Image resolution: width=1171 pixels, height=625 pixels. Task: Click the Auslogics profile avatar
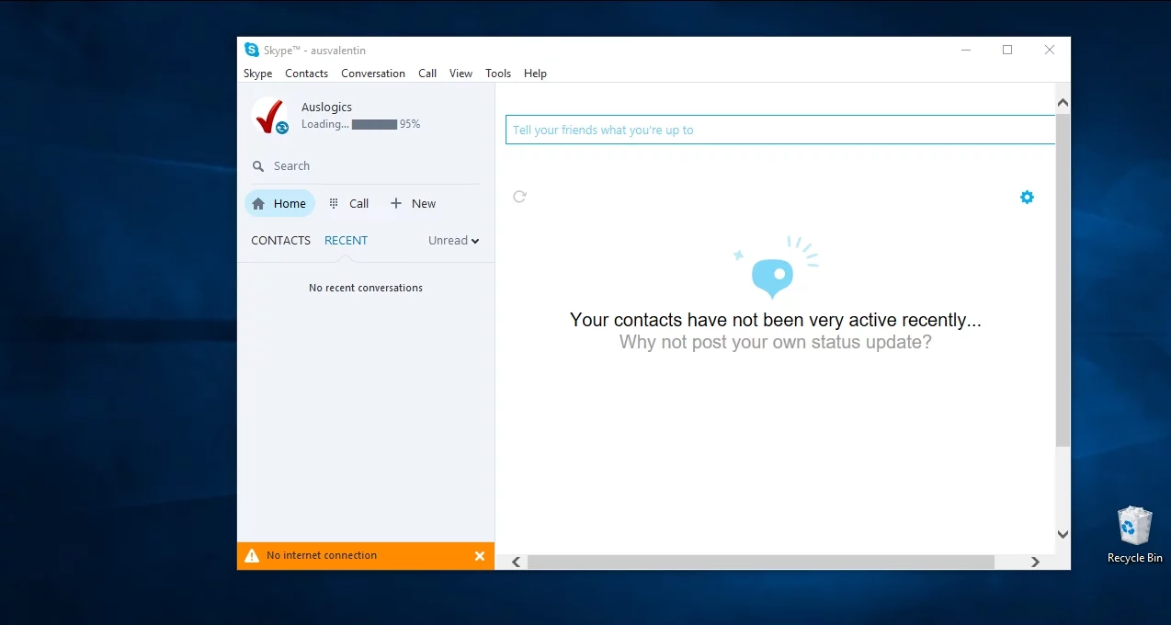coord(269,116)
